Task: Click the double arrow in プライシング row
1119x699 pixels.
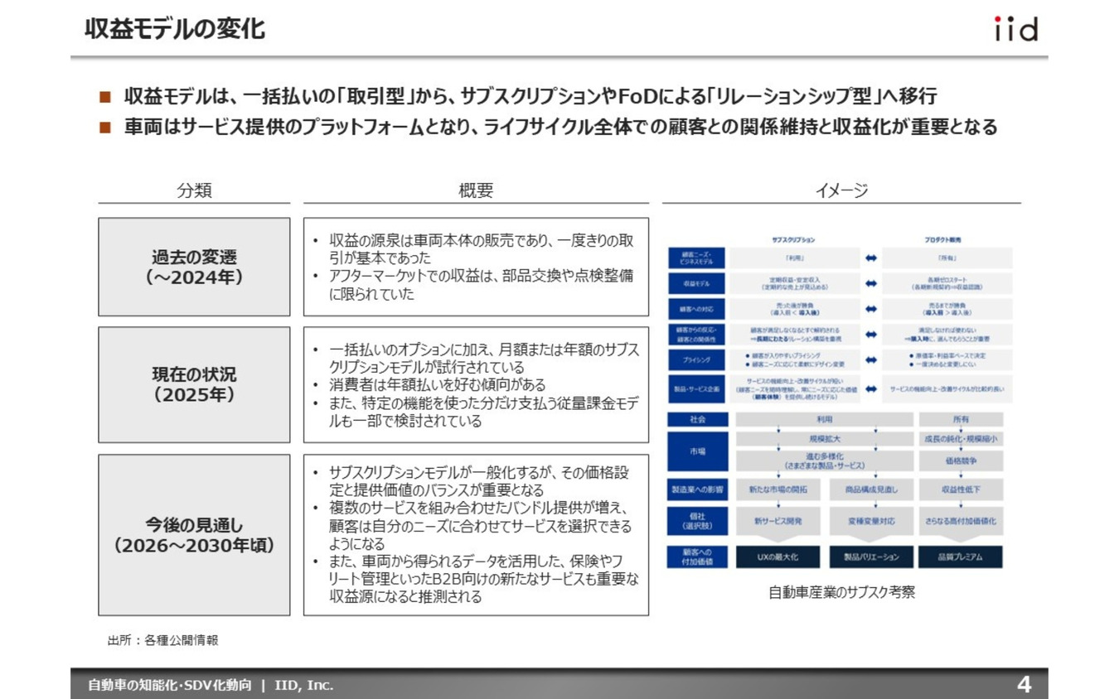Action: coord(870,359)
